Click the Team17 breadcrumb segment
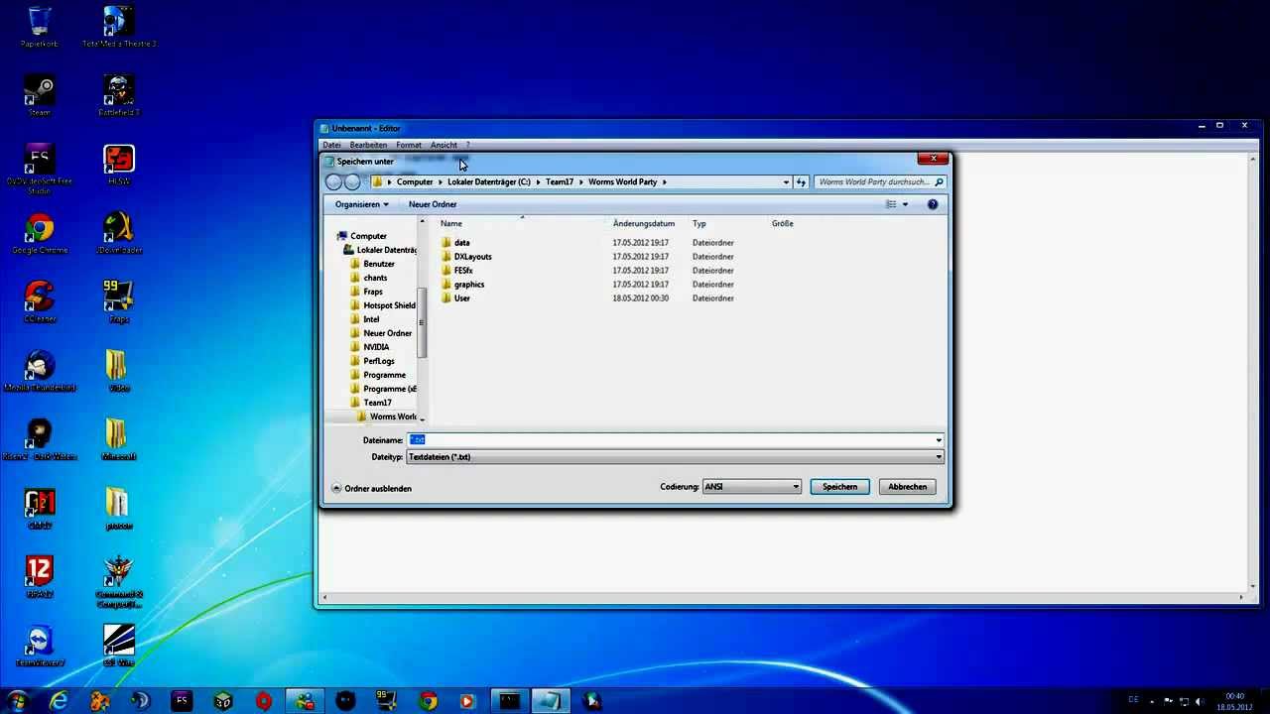Viewport: 1270px width, 714px height. [x=560, y=182]
